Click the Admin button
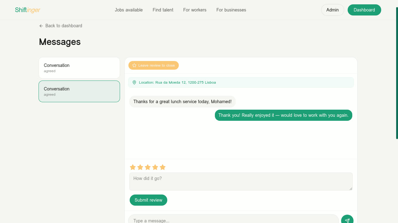Screen dimensions: 398x223 tap(332, 10)
